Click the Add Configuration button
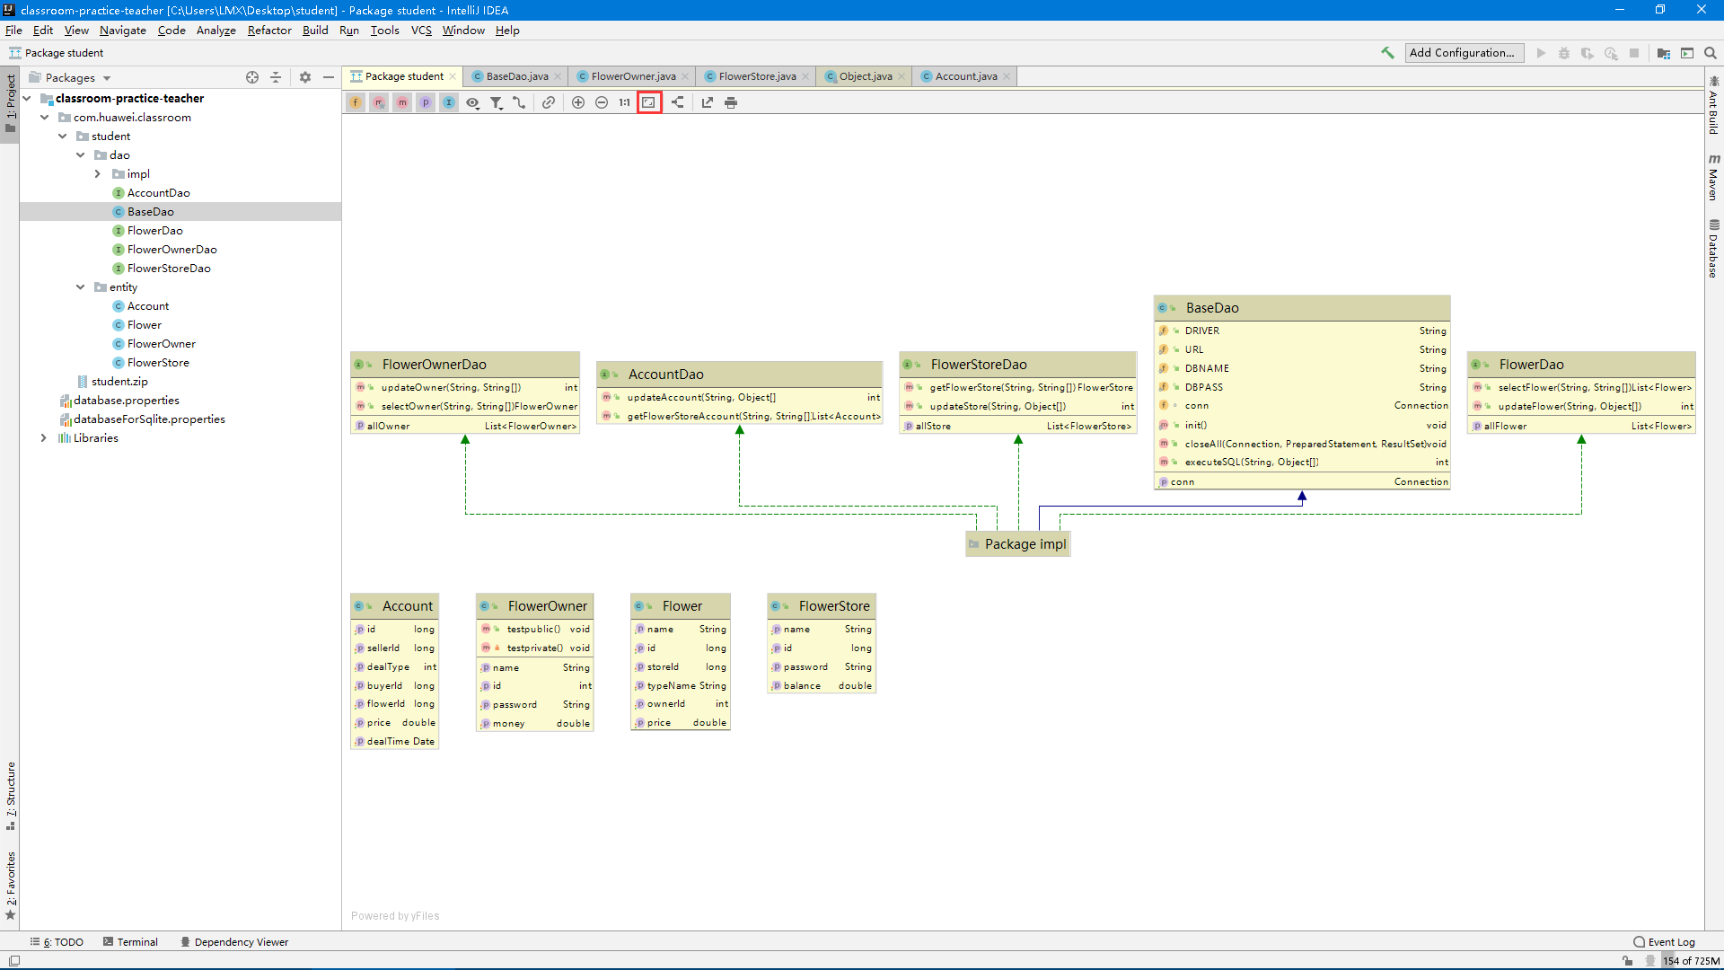This screenshot has width=1724, height=970. click(x=1464, y=53)
